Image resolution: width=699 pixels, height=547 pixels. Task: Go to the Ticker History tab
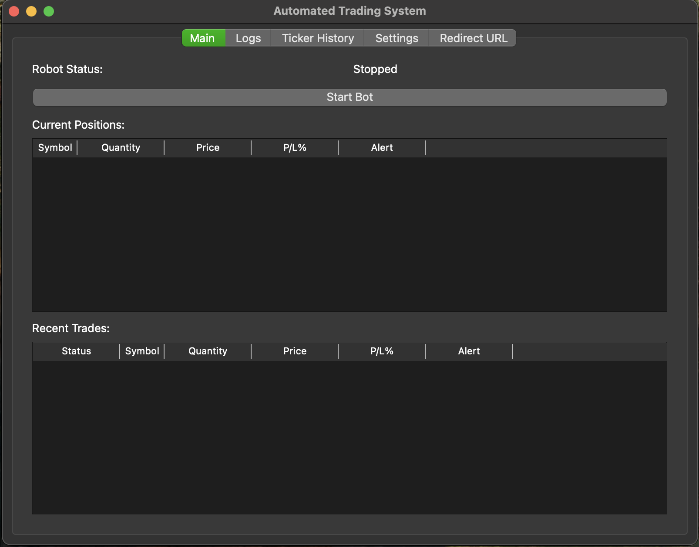318,38
